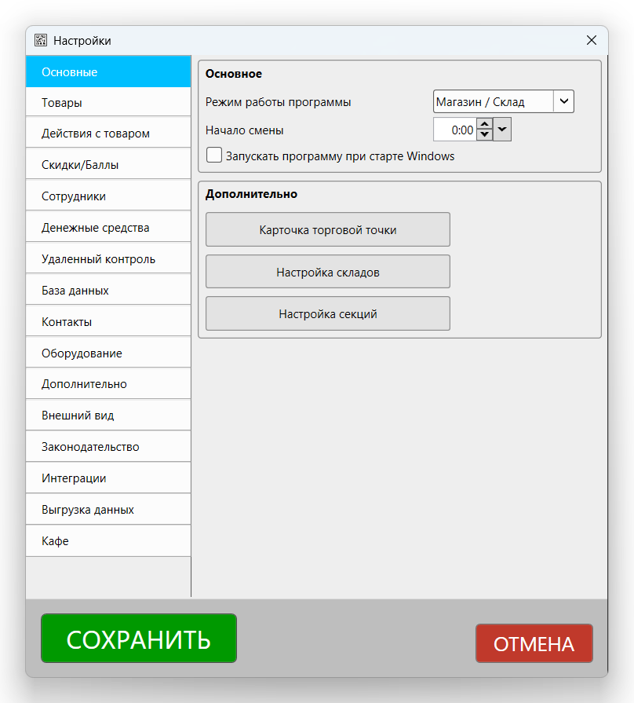Save settings with the СОХРАНИТЬ button
634x703 pixels.
click(138, 638)
